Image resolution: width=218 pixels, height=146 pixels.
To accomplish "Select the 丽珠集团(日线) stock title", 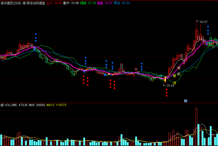I will tap(11, 3).
